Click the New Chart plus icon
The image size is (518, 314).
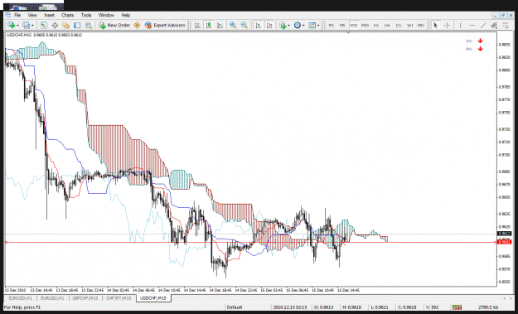(x=11, y=25)
